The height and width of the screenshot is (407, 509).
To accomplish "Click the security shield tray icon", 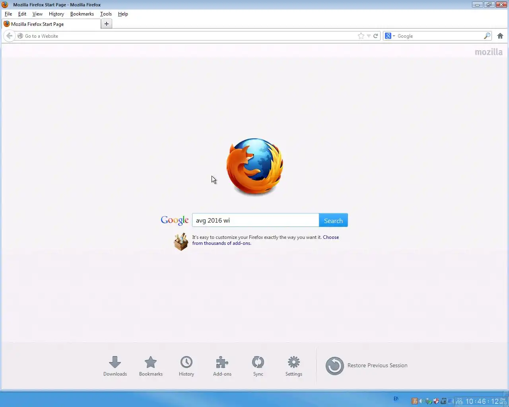I will point(436,401).
